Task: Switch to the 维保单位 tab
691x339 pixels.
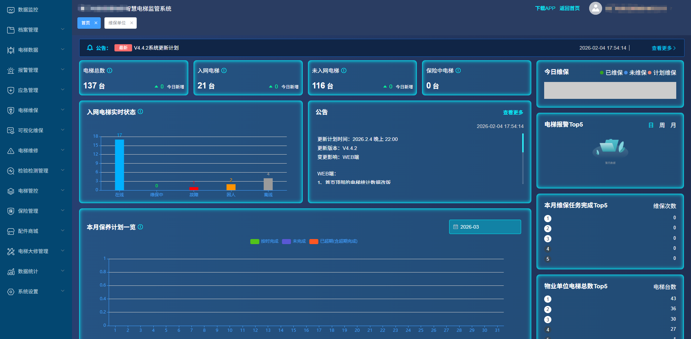Action: click(x=117, y=23)
